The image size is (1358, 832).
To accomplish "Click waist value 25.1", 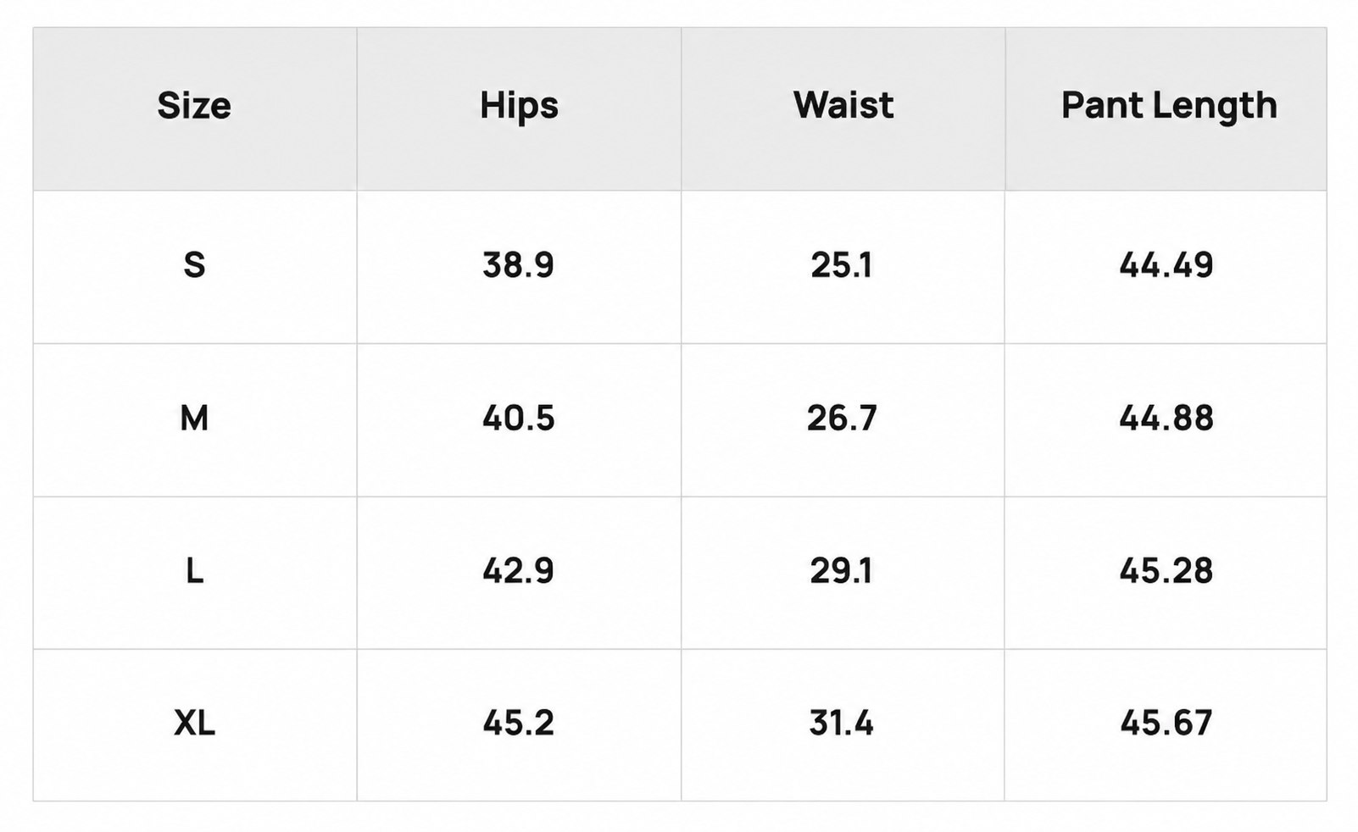I will pyautogui.click(x=842, y=266).
